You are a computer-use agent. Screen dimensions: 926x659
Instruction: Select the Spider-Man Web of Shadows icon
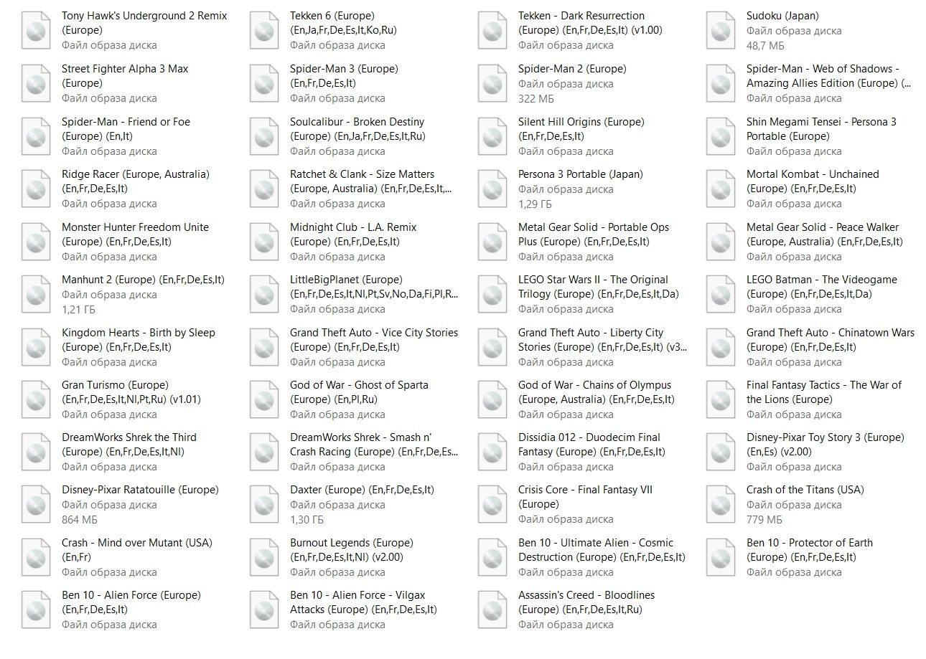coord(721,83)
